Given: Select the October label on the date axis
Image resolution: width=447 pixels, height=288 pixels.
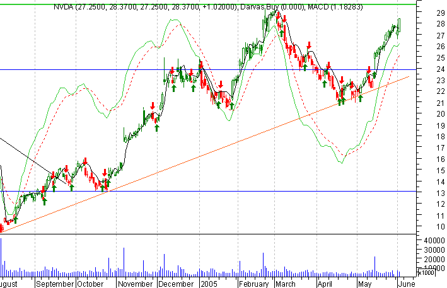Looking at the screenshot, I should [90, 284].
